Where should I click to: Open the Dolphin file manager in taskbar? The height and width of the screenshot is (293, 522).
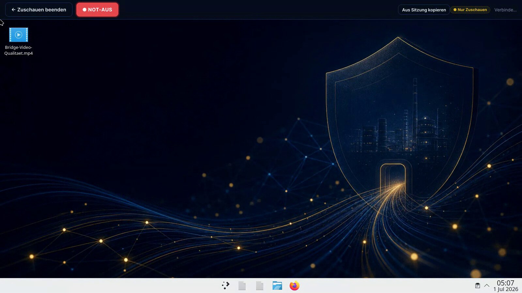point(277,286)
